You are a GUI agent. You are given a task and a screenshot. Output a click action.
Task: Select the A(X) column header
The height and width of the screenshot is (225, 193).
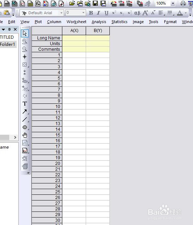tap(74, 31)
